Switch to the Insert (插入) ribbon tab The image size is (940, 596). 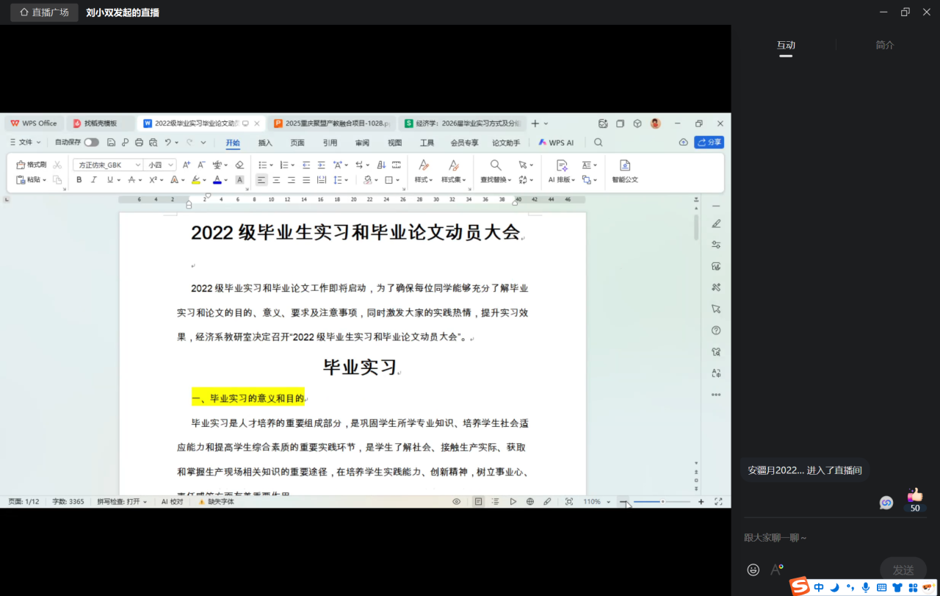coord(265,143)
